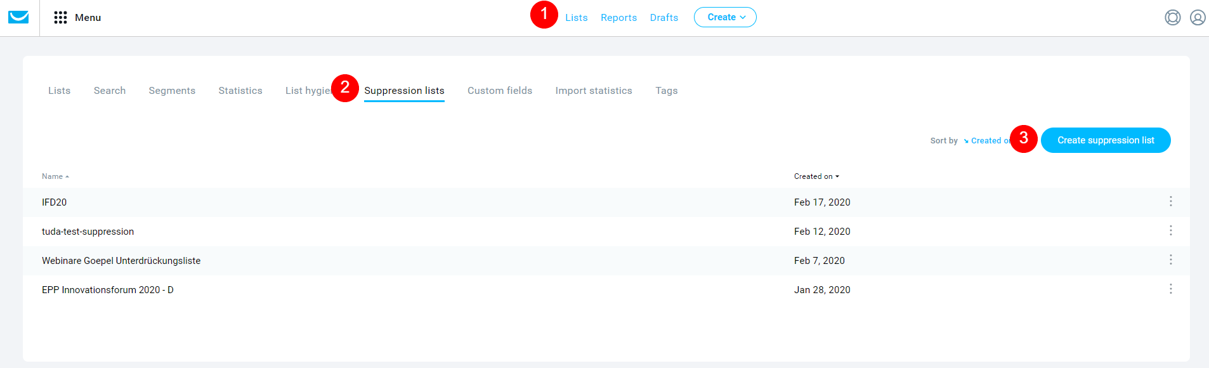Open Webinare Goepel Unterdrückungsliste list
The image size is (1209, 368).
tap(121, 261)
